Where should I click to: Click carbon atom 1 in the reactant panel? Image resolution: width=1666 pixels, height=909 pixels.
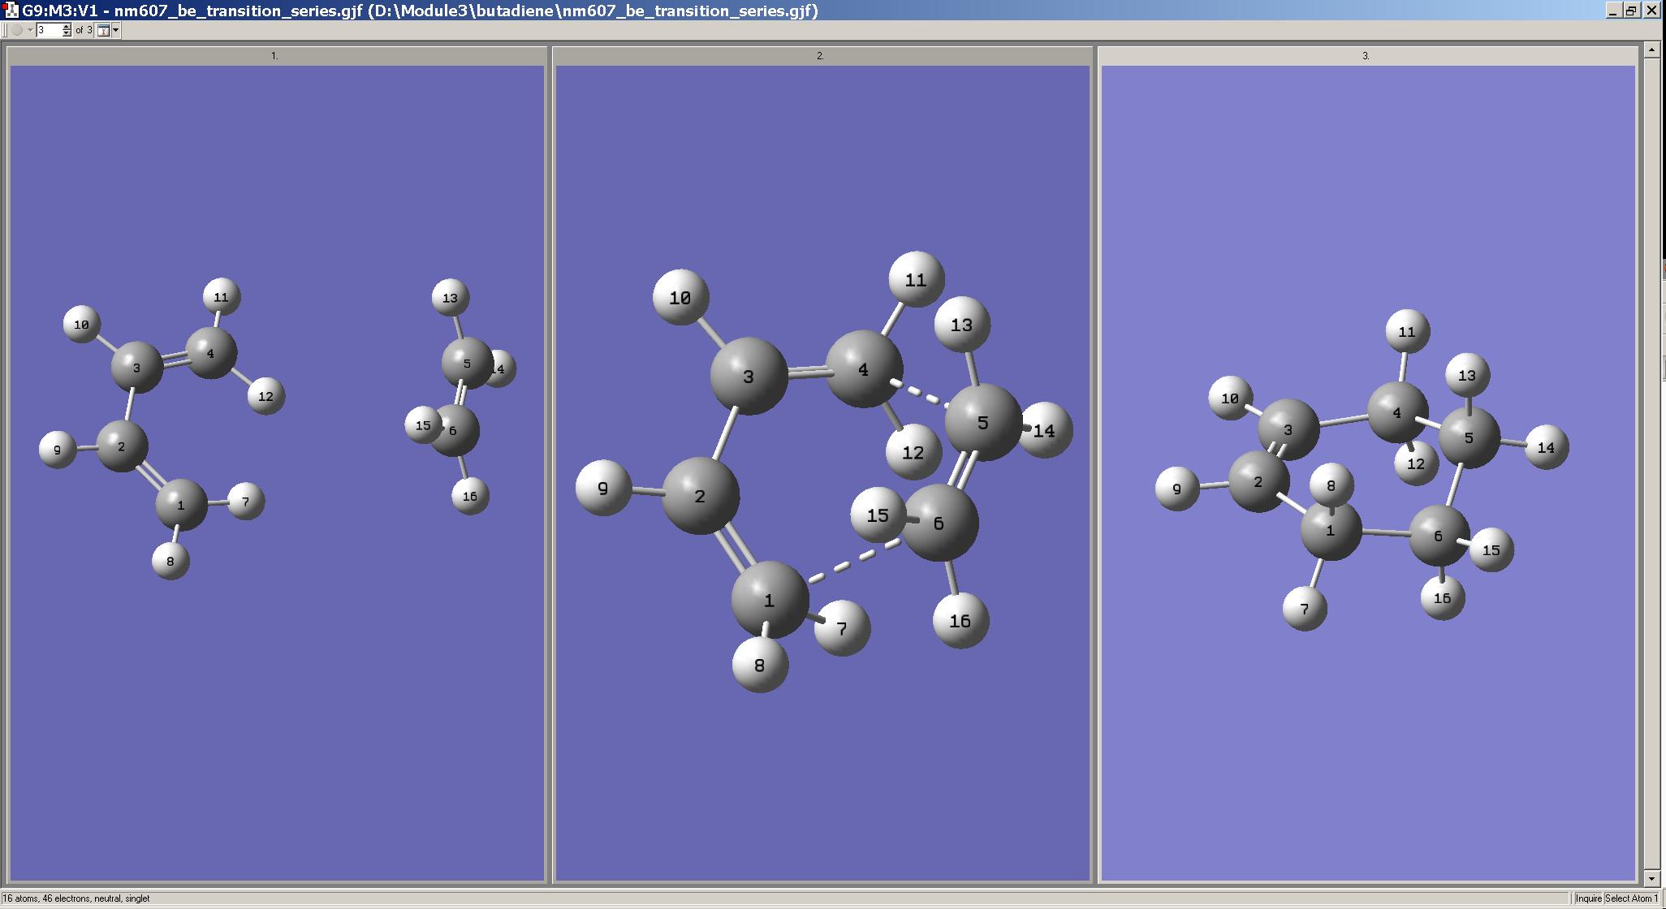click(x=180, y=505)
